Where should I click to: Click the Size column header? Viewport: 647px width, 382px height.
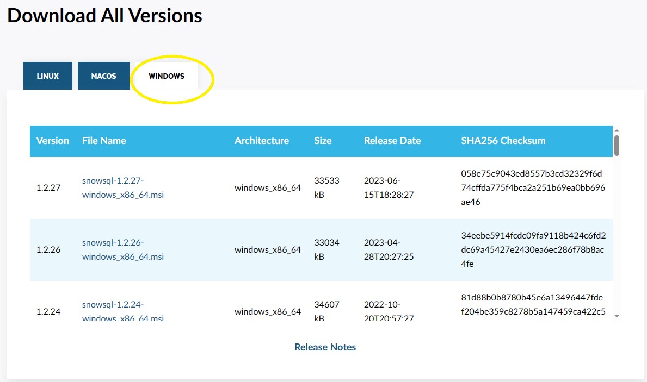click(x=323, y=141)
